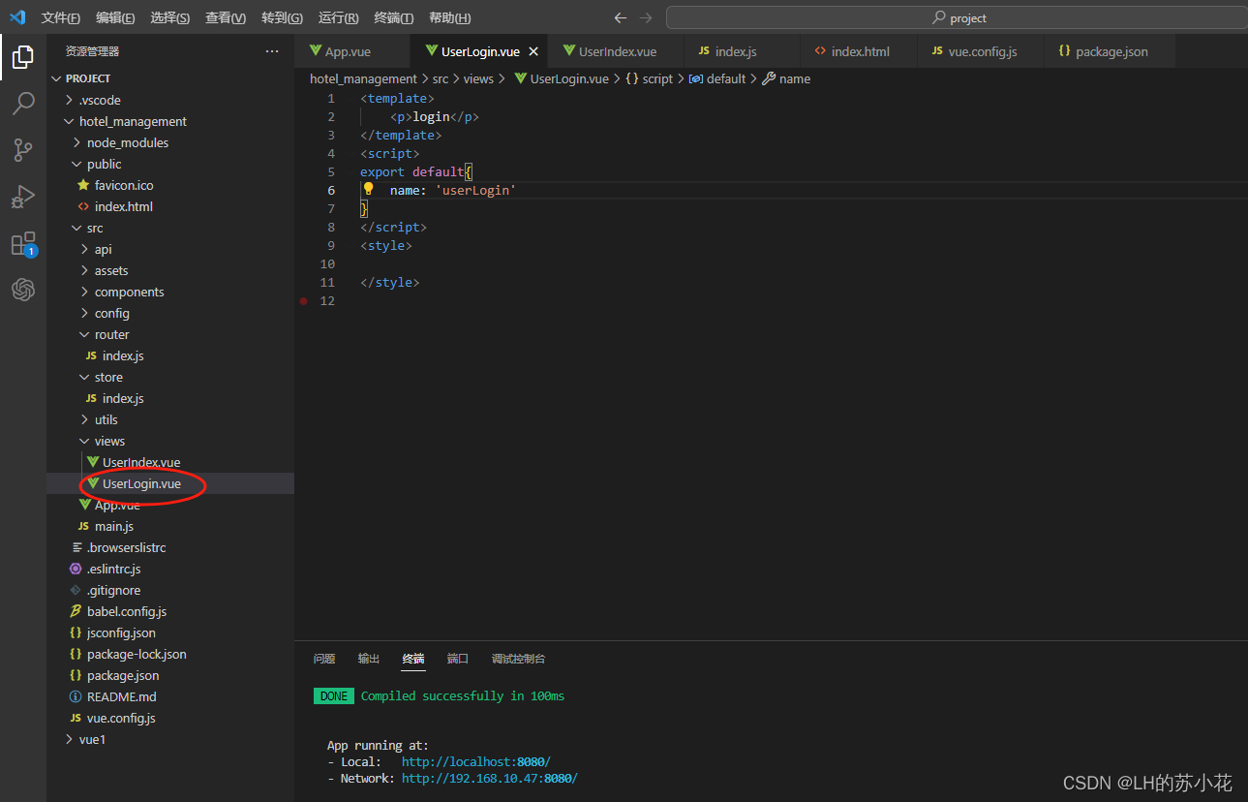Collapse the router folder
Viewport: 1248px width, 802px height.
(x=170, y=334)
